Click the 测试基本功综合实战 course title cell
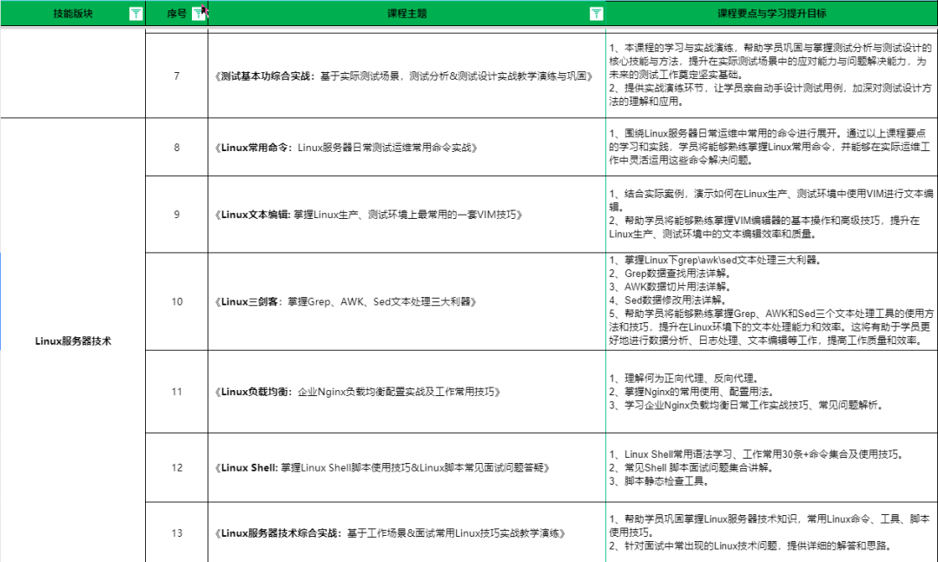This screenshot has height=562, width=938. [x=406, y=76]
